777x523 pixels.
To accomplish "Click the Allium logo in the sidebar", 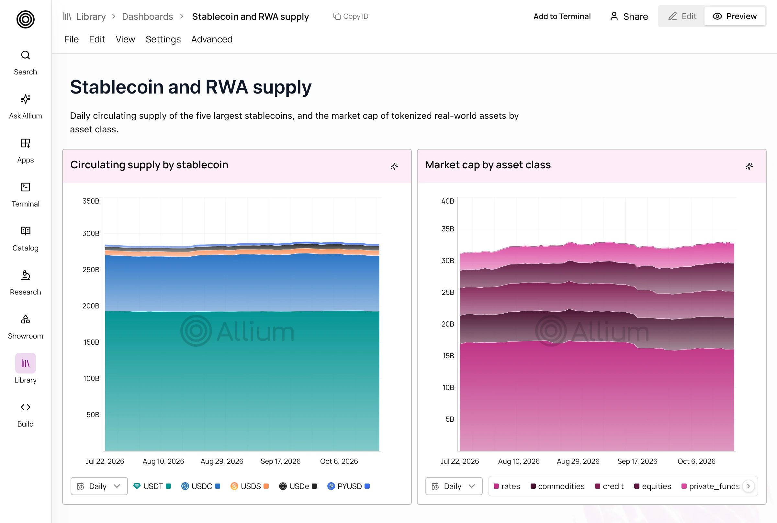I will coord(25,19).
